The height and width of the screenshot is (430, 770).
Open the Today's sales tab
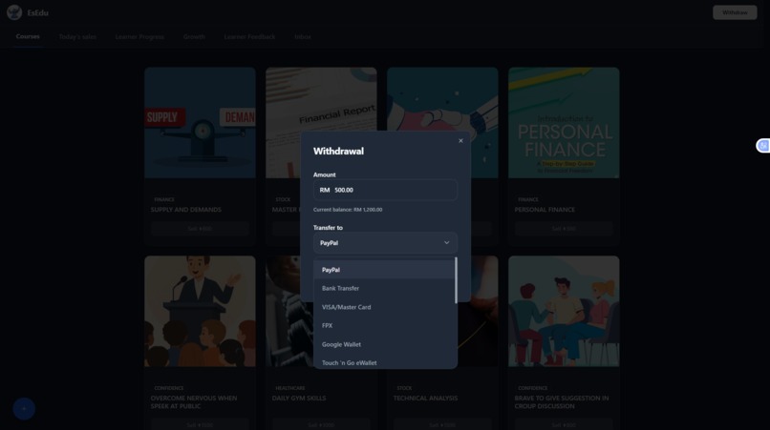pos(77,37)
